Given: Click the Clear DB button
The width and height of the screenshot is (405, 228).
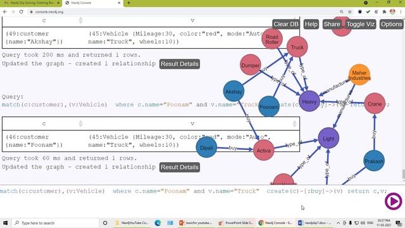Looking at the screenshot, I should (x=286, y=24).
